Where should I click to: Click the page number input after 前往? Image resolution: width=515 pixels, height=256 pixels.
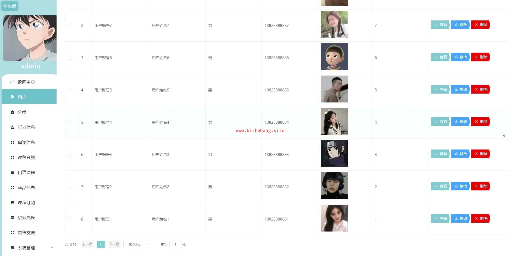tap(175, 244)
